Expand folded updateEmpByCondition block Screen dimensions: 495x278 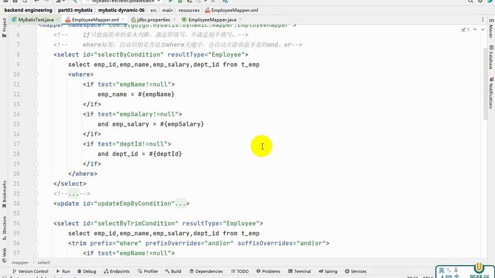point(36,203)
